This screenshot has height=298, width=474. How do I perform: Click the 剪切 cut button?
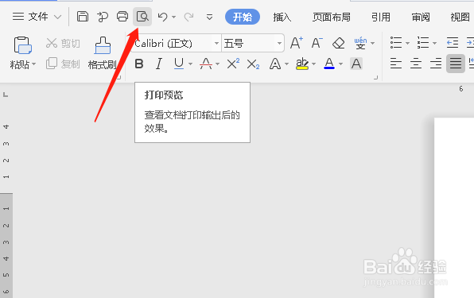[x=63, y=44]
